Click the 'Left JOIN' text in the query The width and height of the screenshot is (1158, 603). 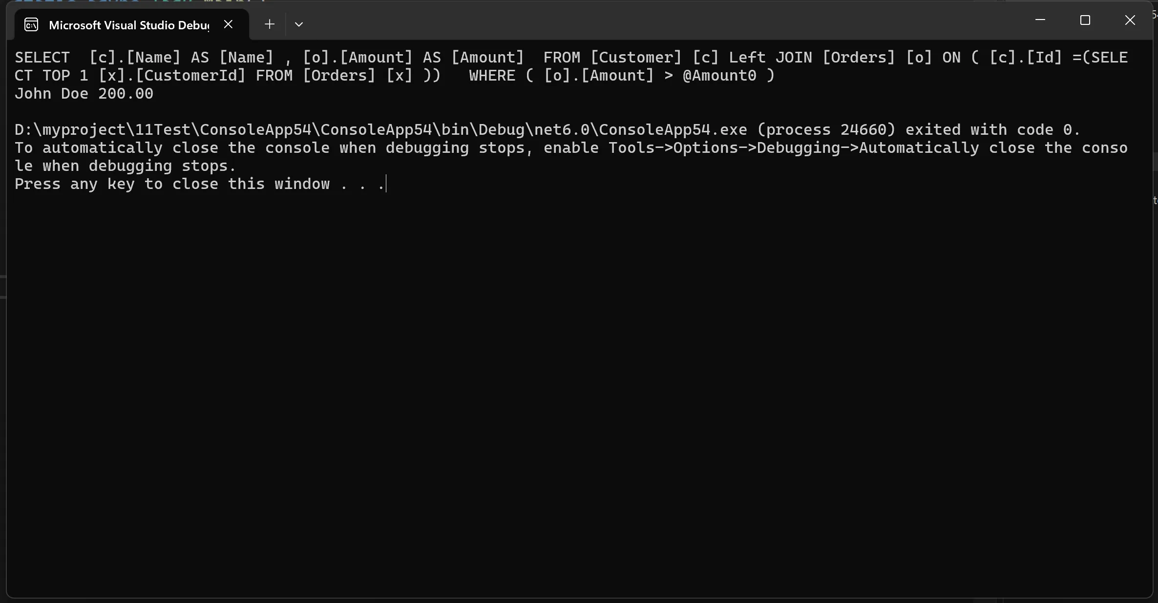(771, 58)
